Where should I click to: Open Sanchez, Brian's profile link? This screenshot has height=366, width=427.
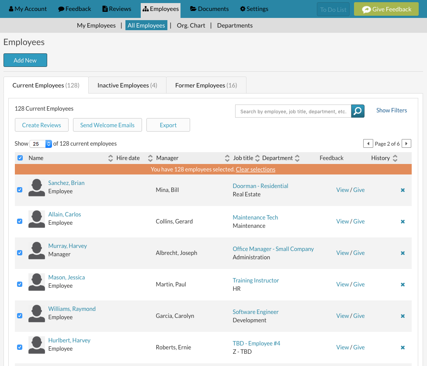(66, 183)
